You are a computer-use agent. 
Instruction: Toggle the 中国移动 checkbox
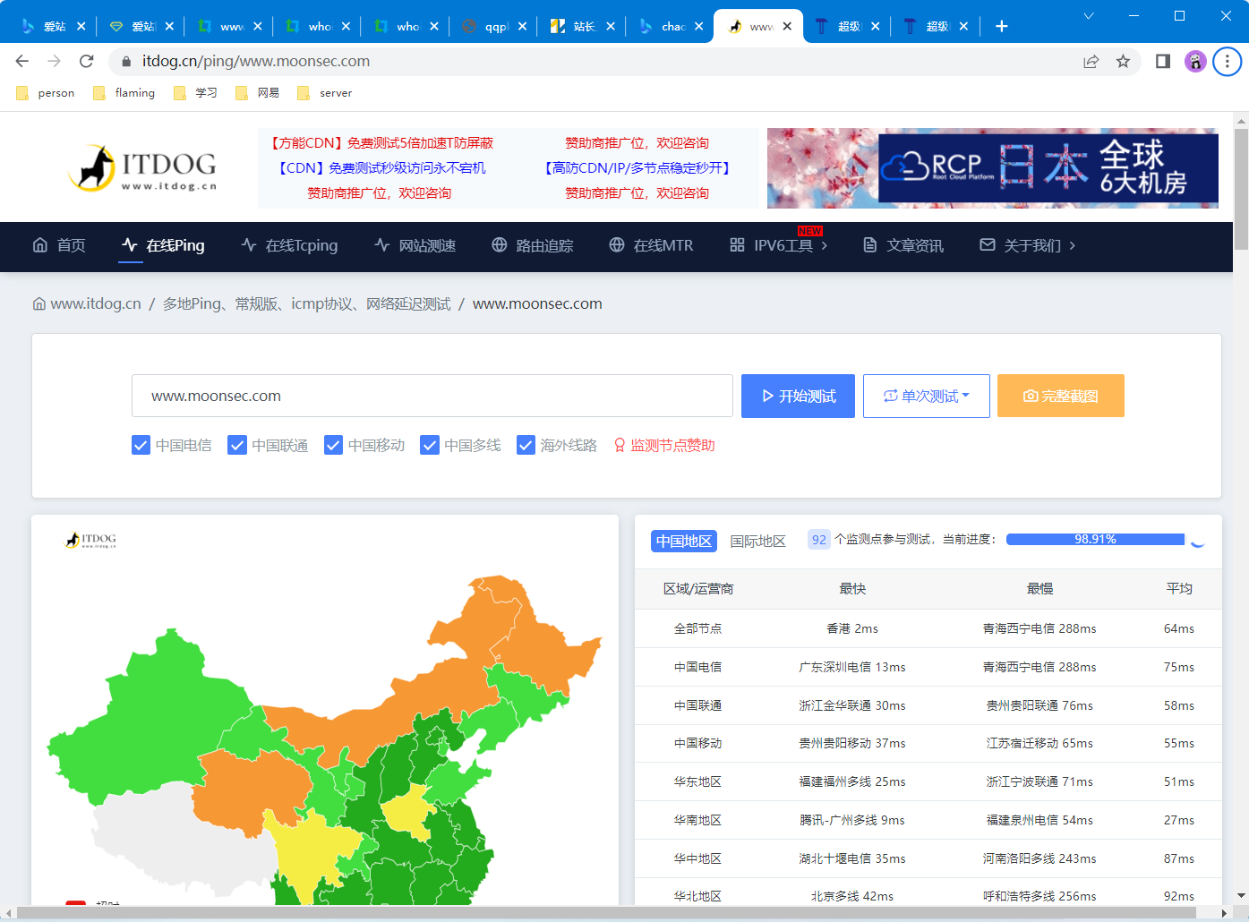point(333,445)
